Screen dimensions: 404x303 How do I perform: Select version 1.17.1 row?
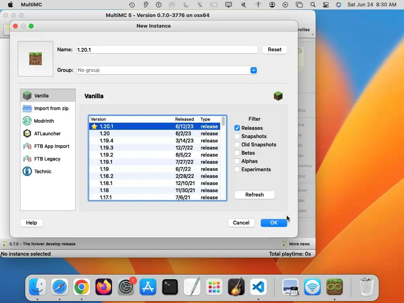[155, 197]
